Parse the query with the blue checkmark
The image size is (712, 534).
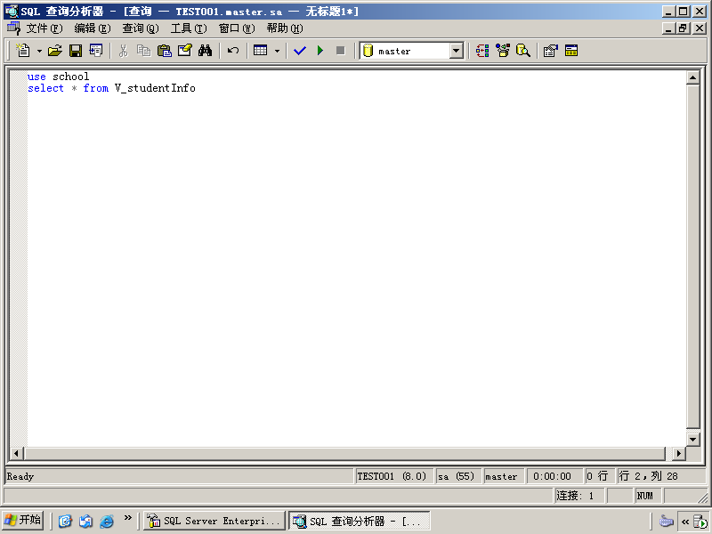(300, 51)
